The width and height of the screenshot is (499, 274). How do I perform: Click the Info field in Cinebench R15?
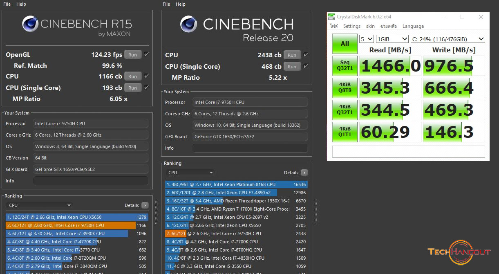coord(91,181)
